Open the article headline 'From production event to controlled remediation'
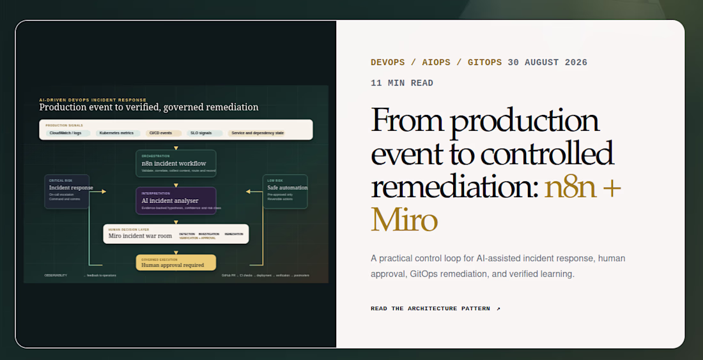This screenshot has height=360, width=703. click(x=496, y=169)
